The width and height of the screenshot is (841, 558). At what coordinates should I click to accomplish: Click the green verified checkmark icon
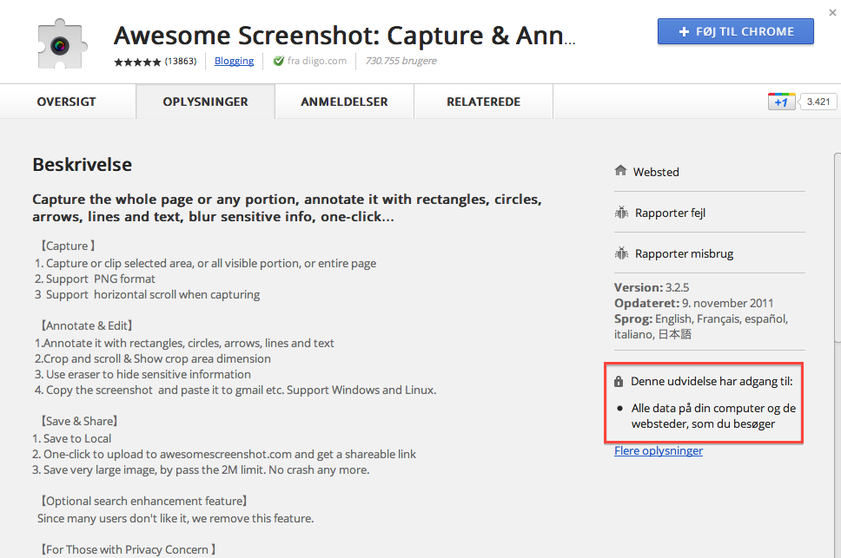278,62
